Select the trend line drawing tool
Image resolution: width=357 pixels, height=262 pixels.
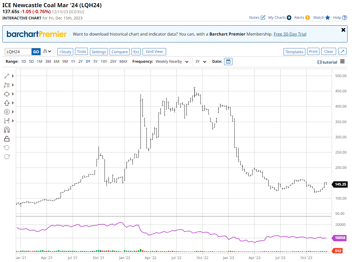(x=7, y=76)
